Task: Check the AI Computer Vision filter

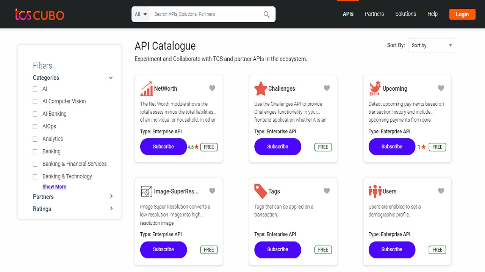Action: click(35, 102)
